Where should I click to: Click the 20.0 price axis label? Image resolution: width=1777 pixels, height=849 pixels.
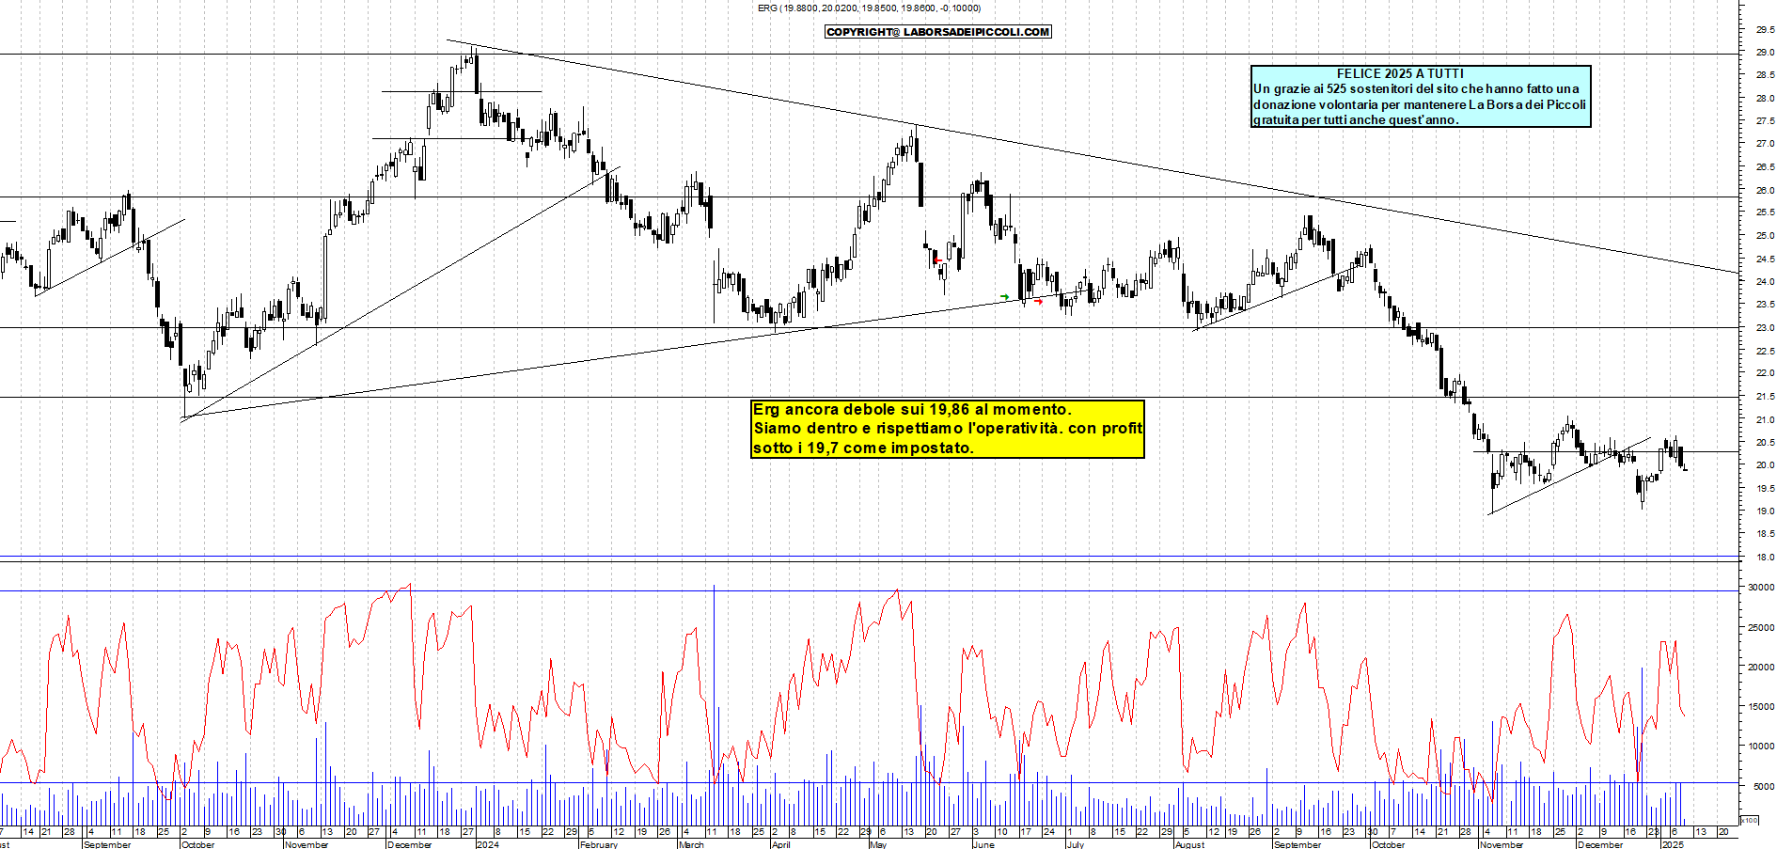[1765, 465]
